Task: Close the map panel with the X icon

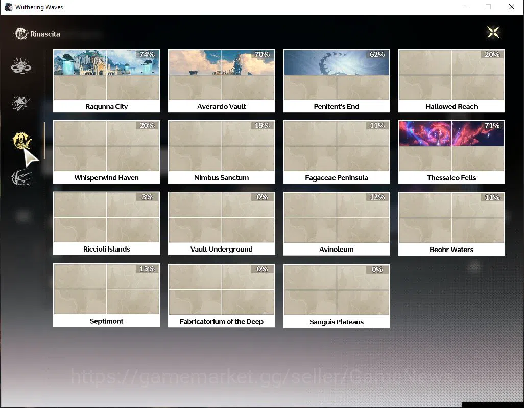Action: [x=493, y=32]
